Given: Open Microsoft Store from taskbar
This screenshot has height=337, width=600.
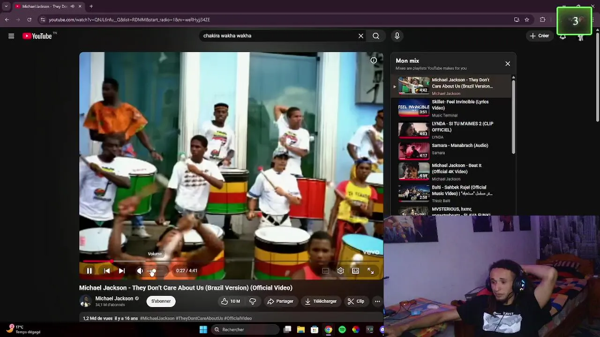Looking at the screenshot, I should tap(315, 330).
